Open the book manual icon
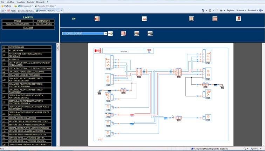The width and height of the screenshot is (265, 151). (191, 19)
